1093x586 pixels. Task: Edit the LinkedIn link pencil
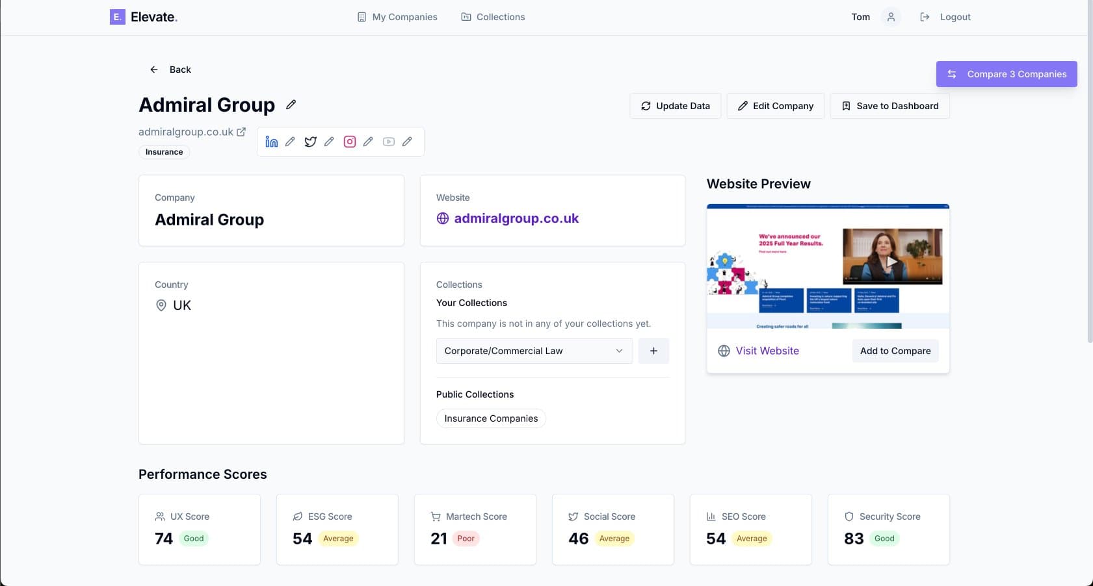click(x=290, y=142)
